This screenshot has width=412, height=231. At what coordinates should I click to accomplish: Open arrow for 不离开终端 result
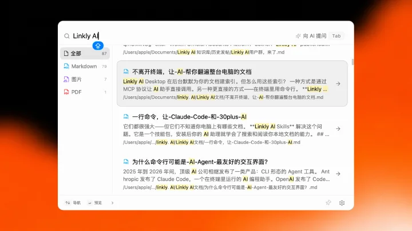tap(338, 84)
